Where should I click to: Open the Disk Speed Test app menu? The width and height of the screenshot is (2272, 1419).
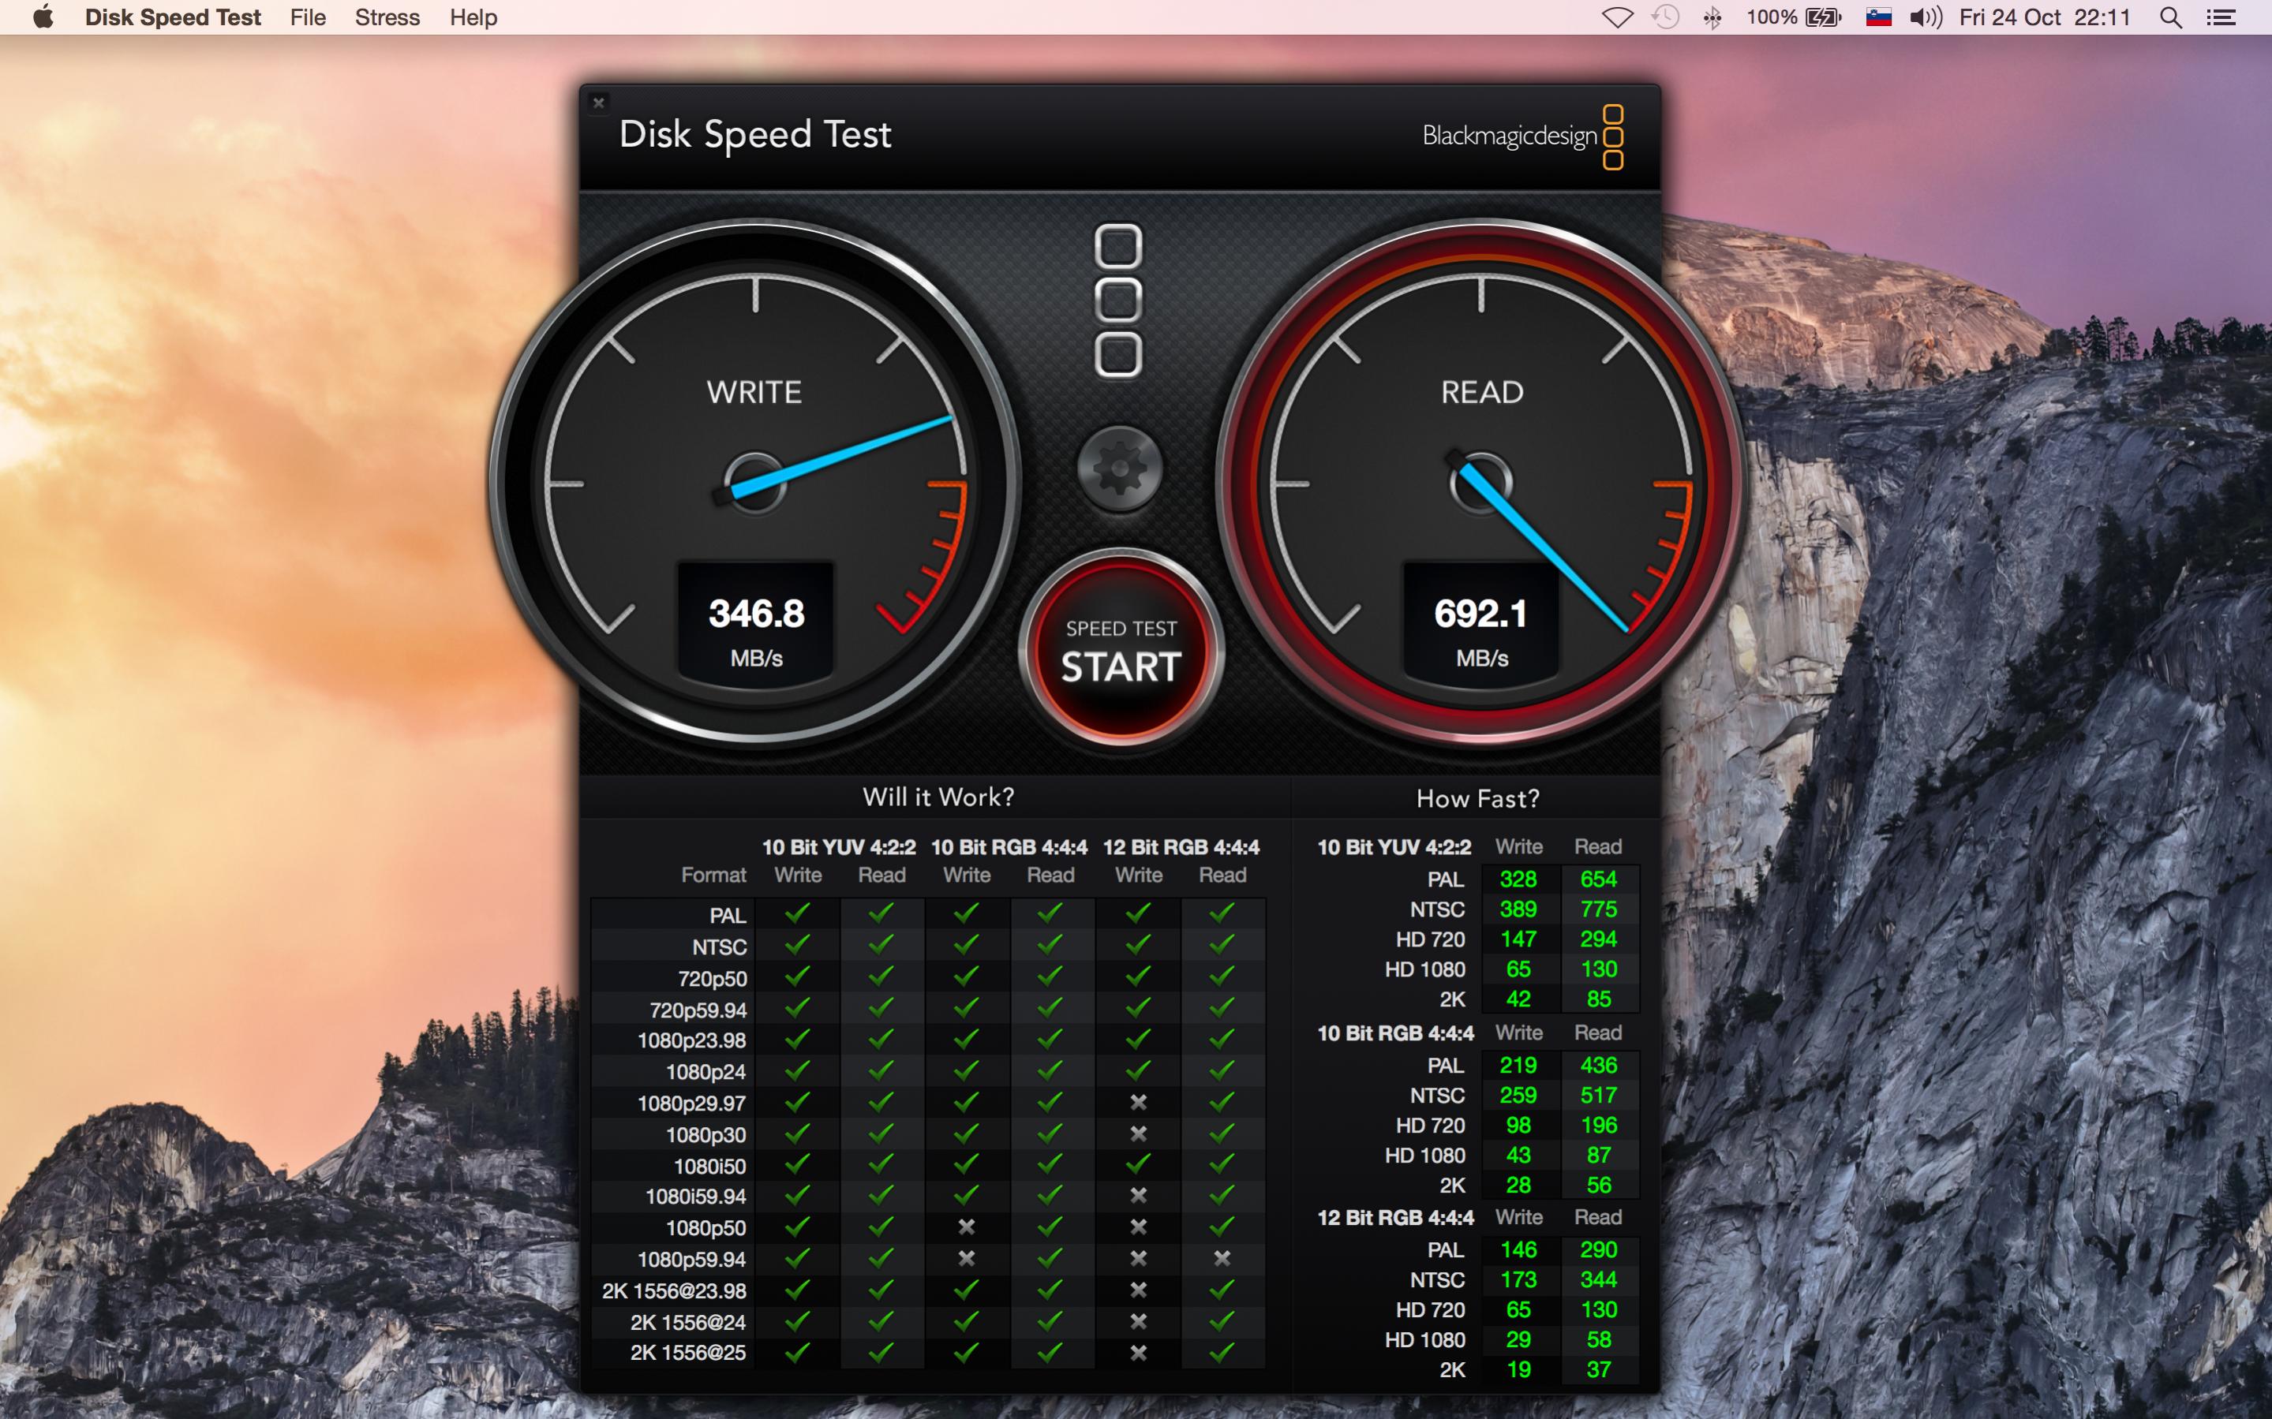coord(173,17)
